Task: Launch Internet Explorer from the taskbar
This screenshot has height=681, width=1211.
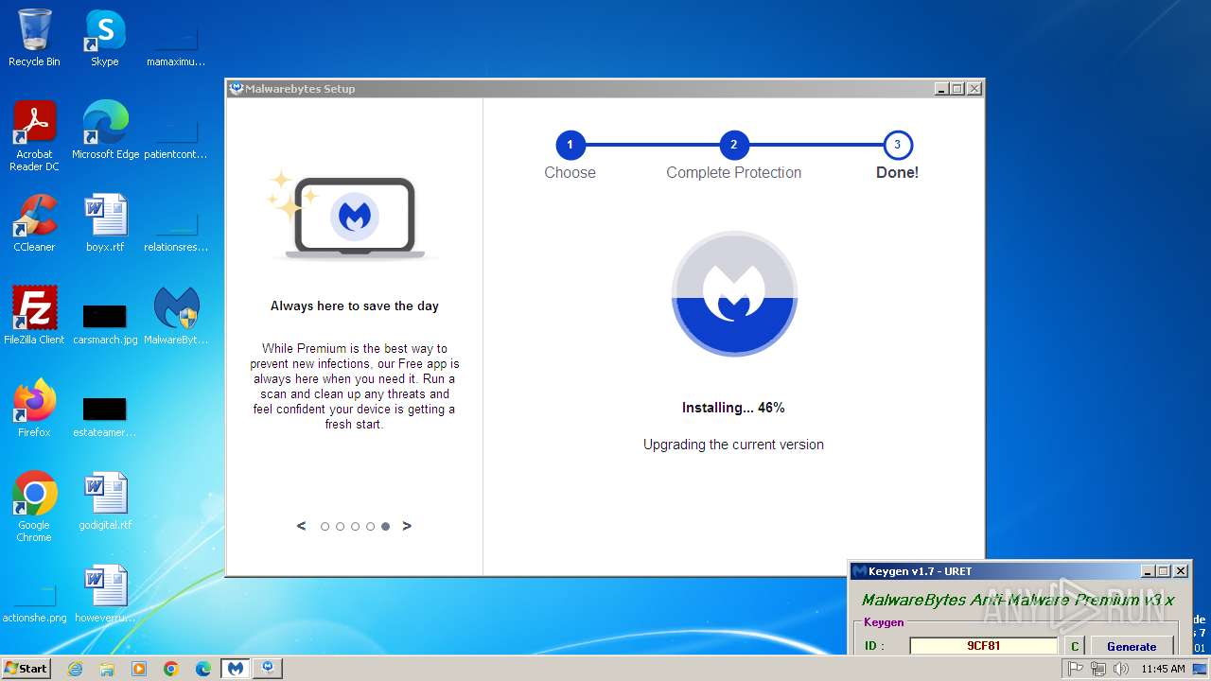Action: point(75,669)
